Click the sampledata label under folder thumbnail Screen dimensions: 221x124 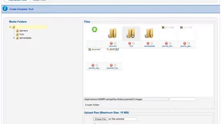pyautogui.click(x=150, y=46)
